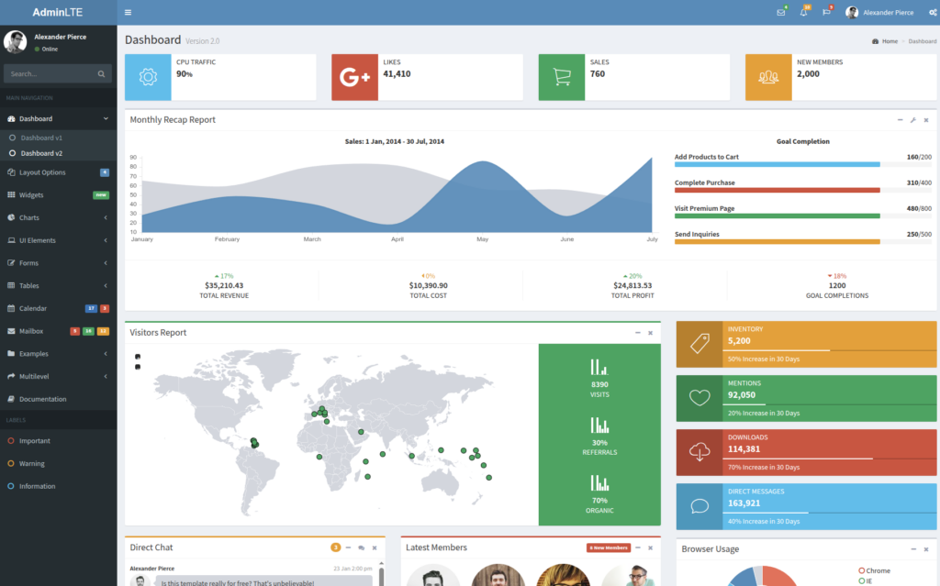Click the Home breadcrumb link
Screen dimensions: 940x586
889,41
